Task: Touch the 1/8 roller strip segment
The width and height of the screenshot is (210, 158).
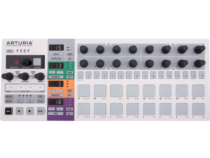Action: coord(21,87)
